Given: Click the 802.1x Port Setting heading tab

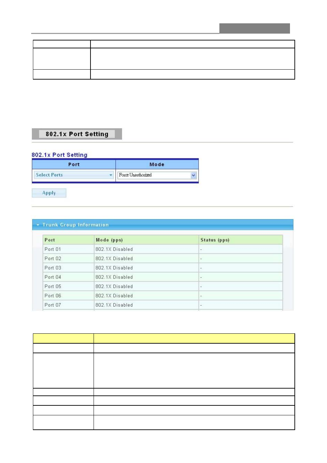Looking at the screenshot, I should point(77,134).
